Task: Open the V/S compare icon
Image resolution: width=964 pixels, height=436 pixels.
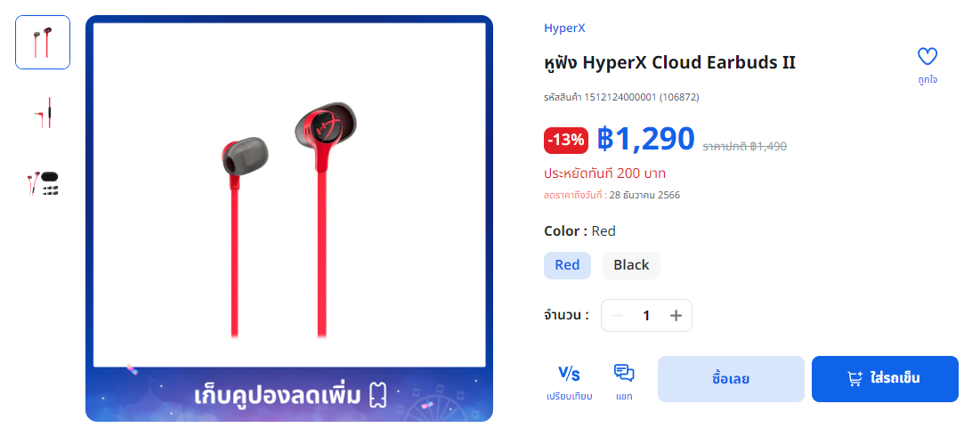Action: click(x=569, y=374)
